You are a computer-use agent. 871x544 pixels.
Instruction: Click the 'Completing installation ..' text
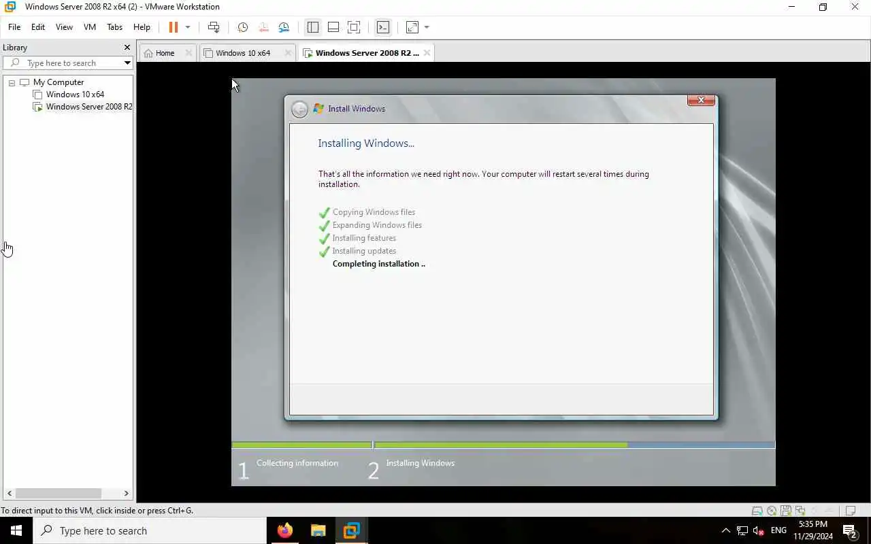pos(378,264)
